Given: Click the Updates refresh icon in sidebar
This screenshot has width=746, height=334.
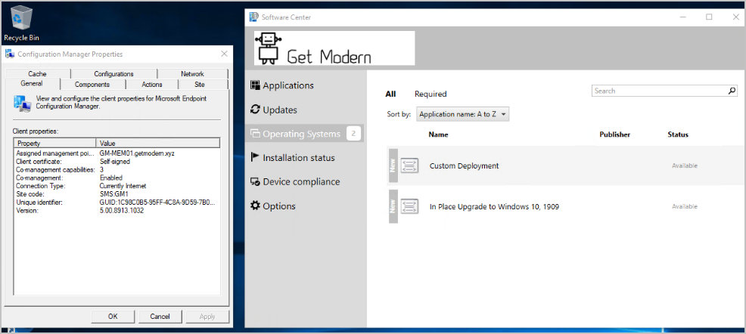Looking at the screenshot, I should pyautogui.click(x=256, y=110).
